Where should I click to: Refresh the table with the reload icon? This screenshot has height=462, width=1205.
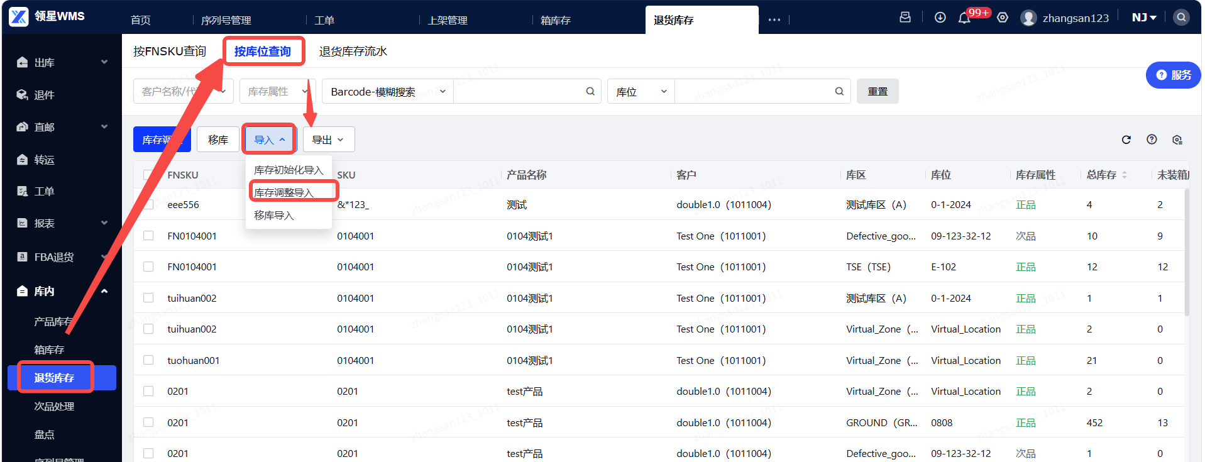click(x=1126, y=140)
